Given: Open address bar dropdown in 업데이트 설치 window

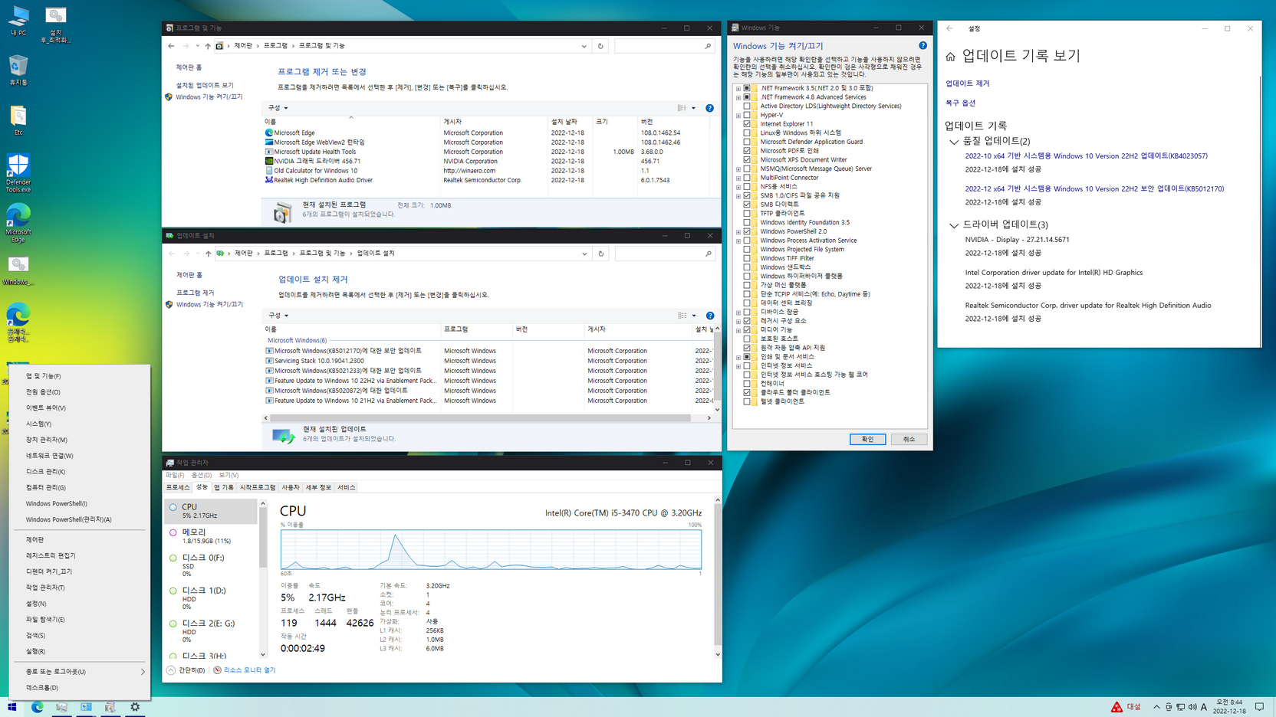Looking at the screenshot, I should pos(584,254).
